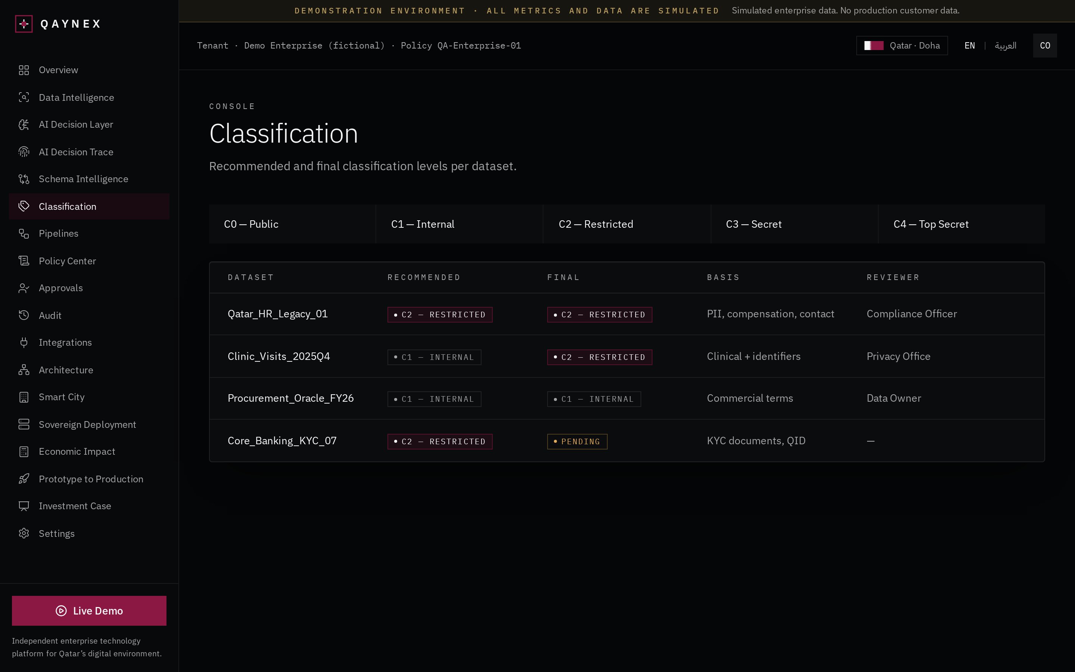1075x672 pixels.
Task: Select the C2 — Restricted level card
Action: [x=627, y=224]
